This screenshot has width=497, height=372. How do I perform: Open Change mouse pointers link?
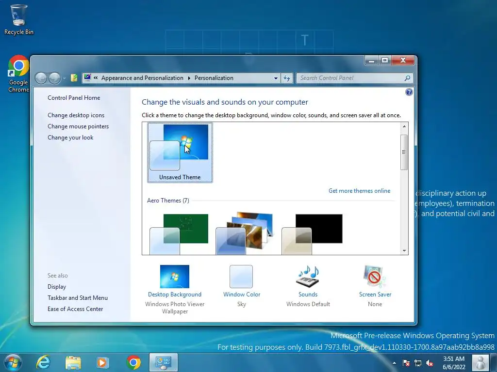(x=78, y=126)
